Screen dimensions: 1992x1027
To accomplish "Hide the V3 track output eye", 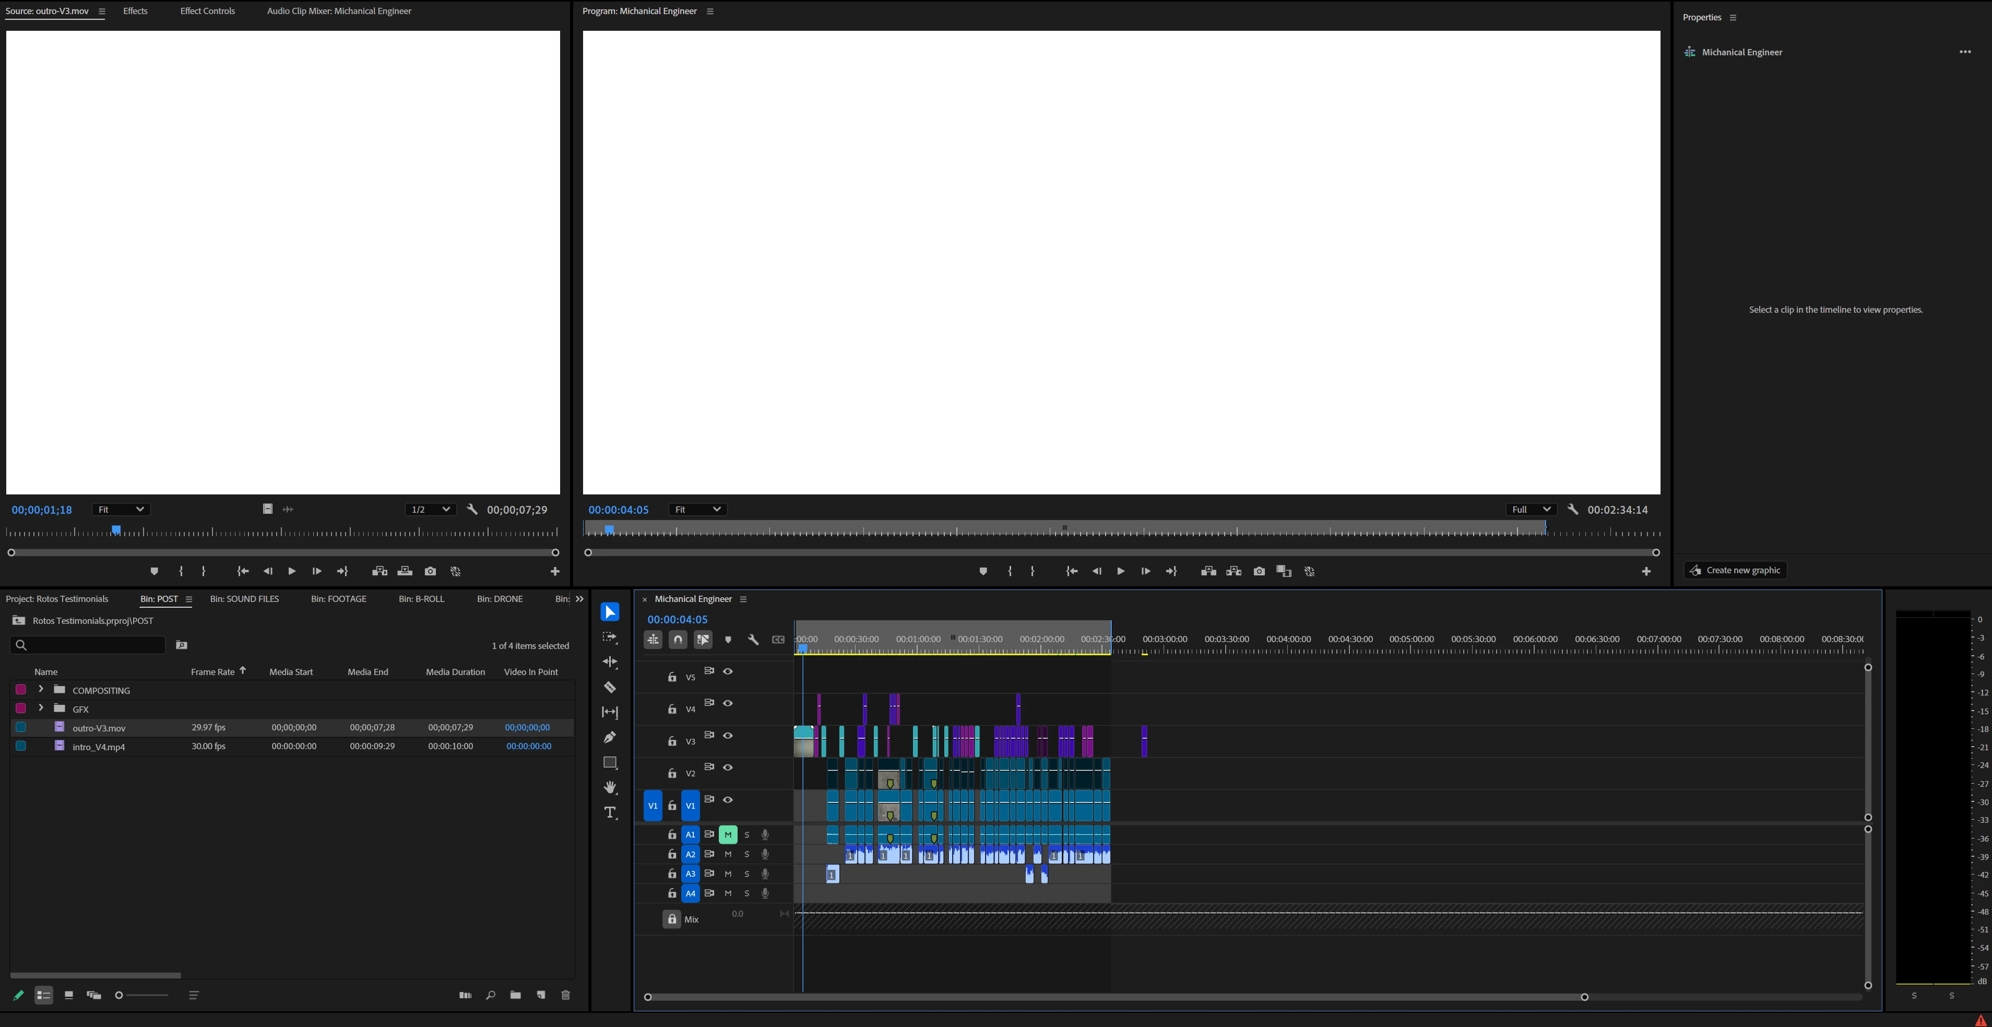I will [x=728, y=736].
